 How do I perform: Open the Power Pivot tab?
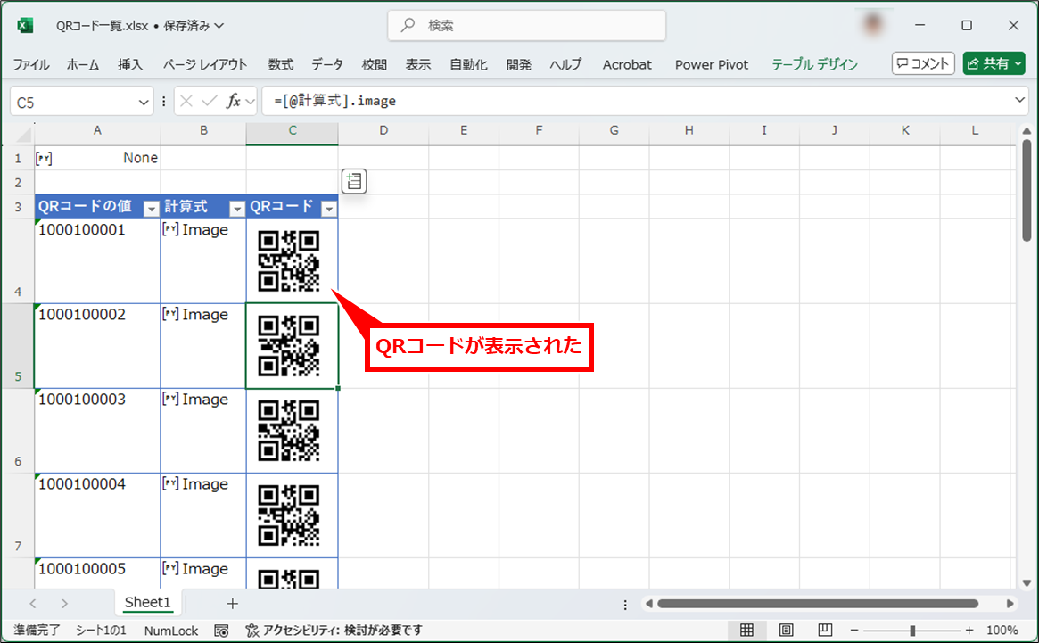tap(712, 64)
